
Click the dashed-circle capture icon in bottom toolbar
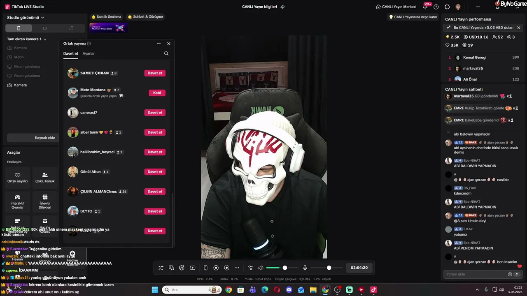pos(226,268)
